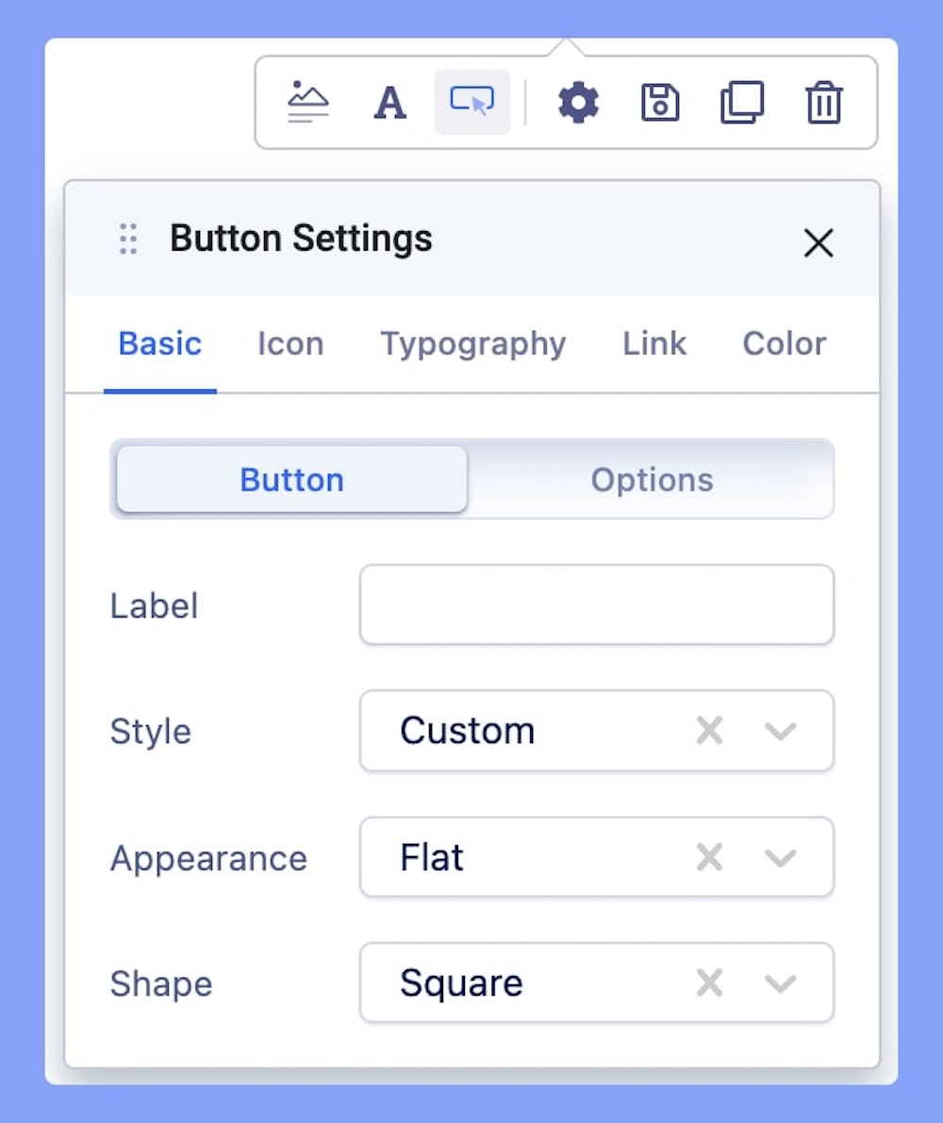943x1123 pixels.
Task: Go to the Link tab
Action: click(654, 344)
